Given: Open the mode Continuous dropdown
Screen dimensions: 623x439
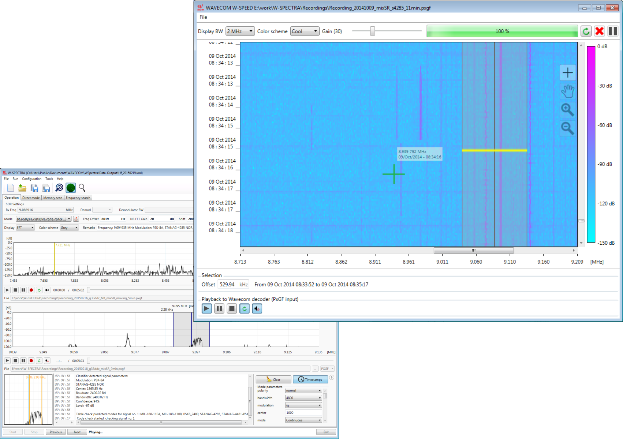Looking at the screenshot, I should (x=303, y=420).
